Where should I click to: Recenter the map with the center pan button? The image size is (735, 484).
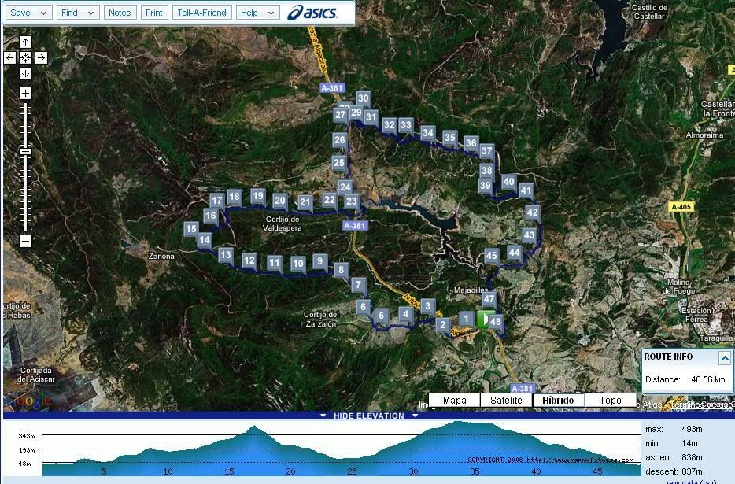click(x=25, y=57)
